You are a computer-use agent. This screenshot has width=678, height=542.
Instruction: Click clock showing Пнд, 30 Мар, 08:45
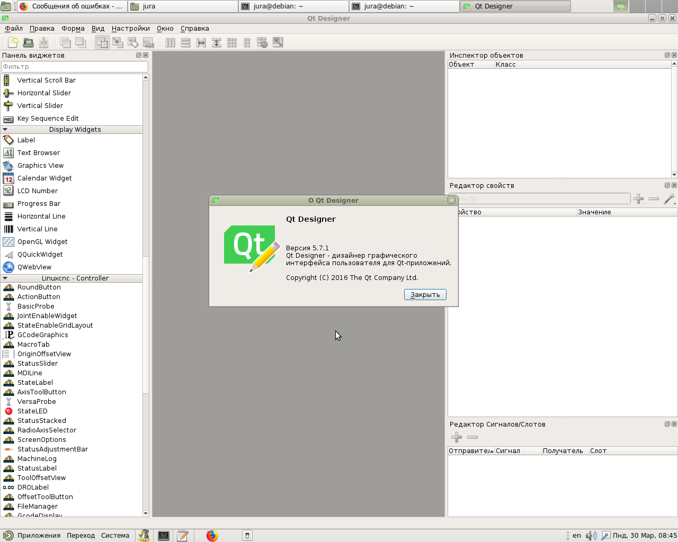coord(645,536)
